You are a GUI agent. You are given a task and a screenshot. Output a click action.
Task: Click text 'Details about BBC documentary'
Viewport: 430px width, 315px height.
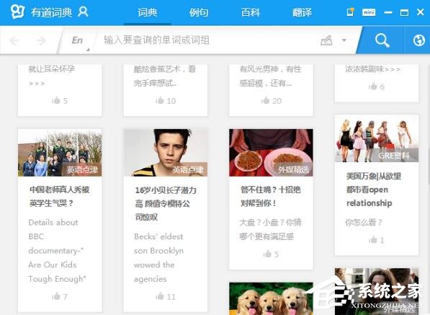point(56,236)
